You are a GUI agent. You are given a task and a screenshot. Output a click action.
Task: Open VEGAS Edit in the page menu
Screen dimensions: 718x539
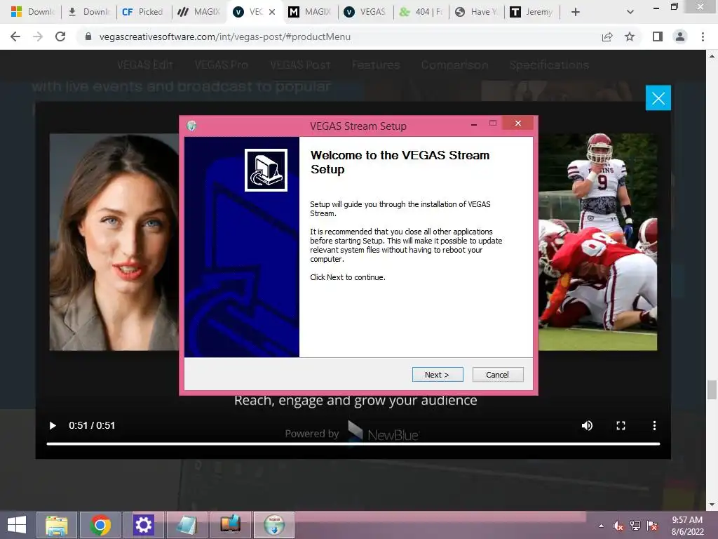[144, 65]
